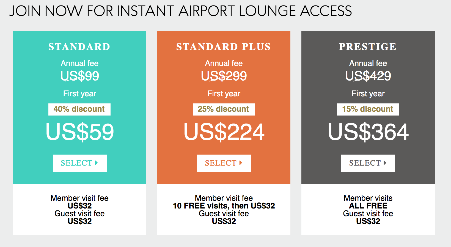This screenshot has height=247, width=451.
Task: Click the US$59 first year price
Action: pyautogui.click(x=79, y=132)
